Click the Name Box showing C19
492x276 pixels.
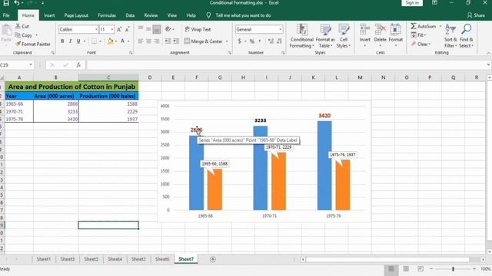point(16,65)
